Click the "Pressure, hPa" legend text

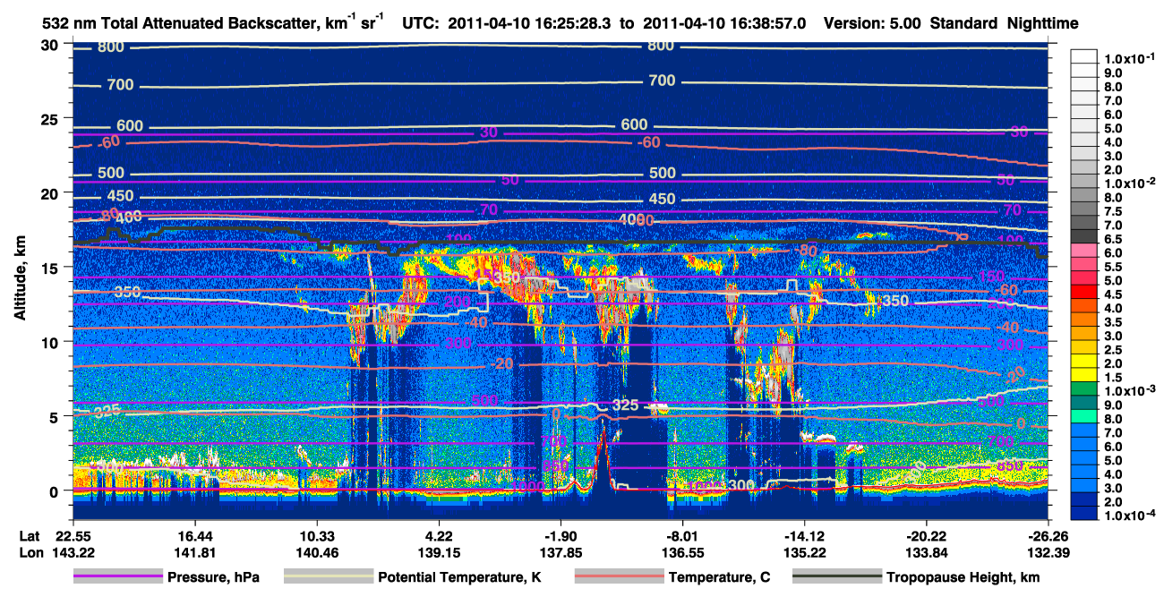coord(214,578)
